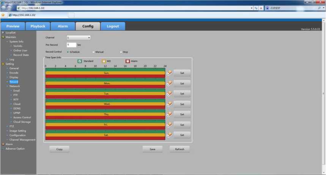Switch to the Playback tab
The width and height of the screenshot is (326, 175).
click(38, 26)
